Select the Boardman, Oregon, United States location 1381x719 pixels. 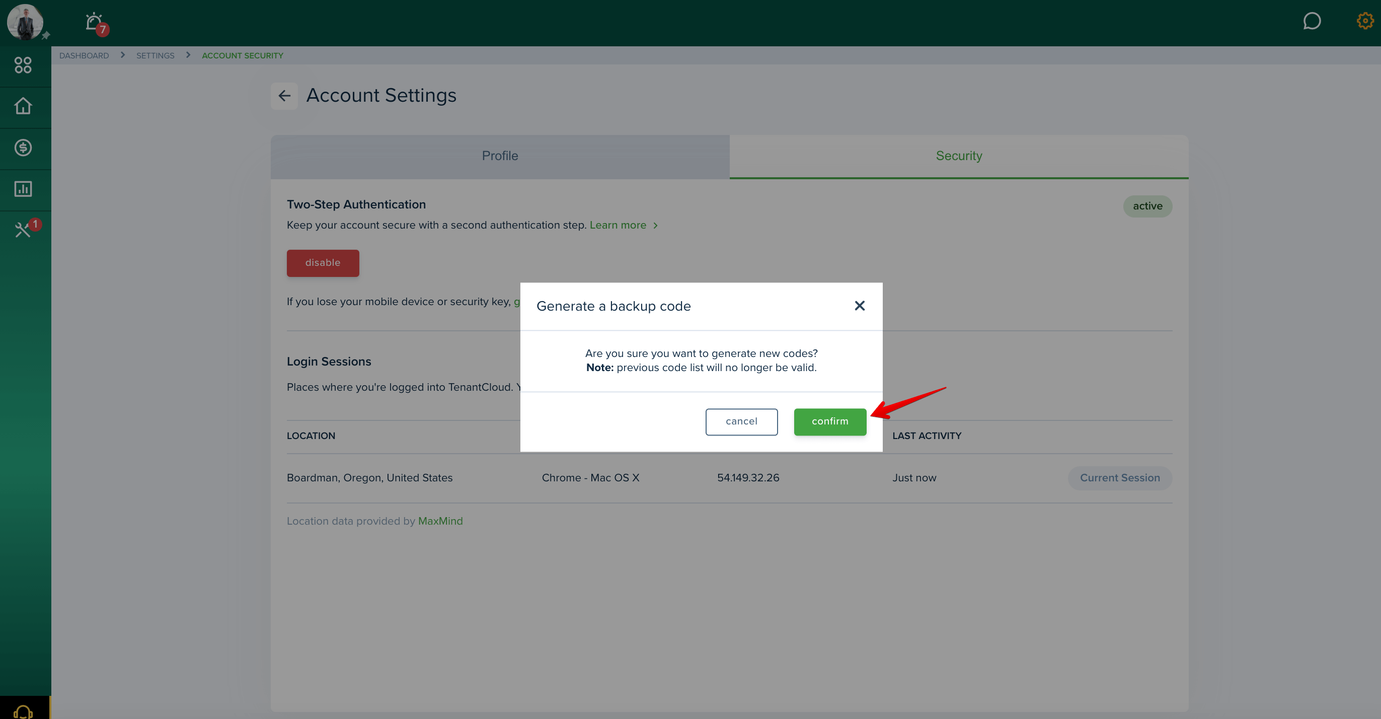pos(369,478)
